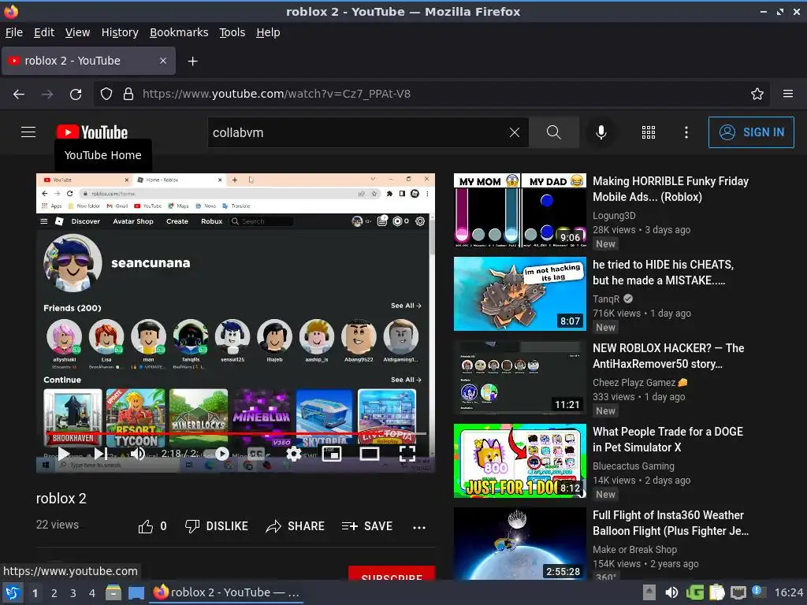Switch to workspace 2
This screenshot has height=605, width=807.
54,593
